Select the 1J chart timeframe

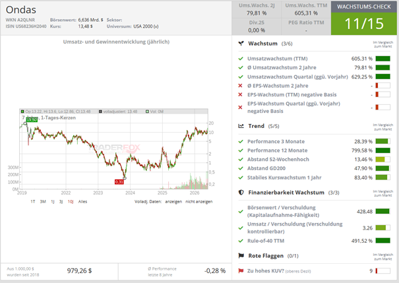point(53,202)
